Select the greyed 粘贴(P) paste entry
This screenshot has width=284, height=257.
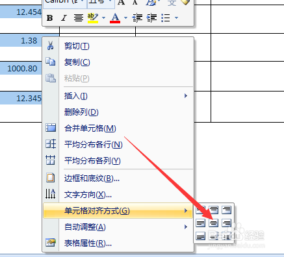pos(118,79)
